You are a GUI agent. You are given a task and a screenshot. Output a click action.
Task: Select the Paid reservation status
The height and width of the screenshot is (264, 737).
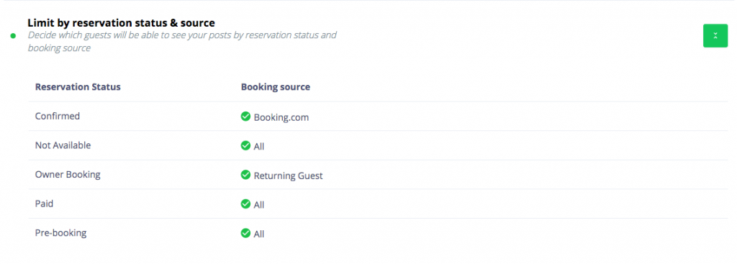tap(44, 204)
